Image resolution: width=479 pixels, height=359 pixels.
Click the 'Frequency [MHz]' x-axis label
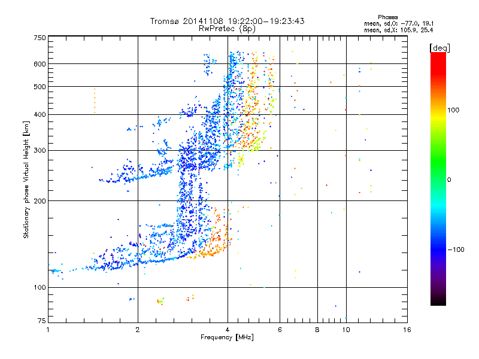click(227, 337)
